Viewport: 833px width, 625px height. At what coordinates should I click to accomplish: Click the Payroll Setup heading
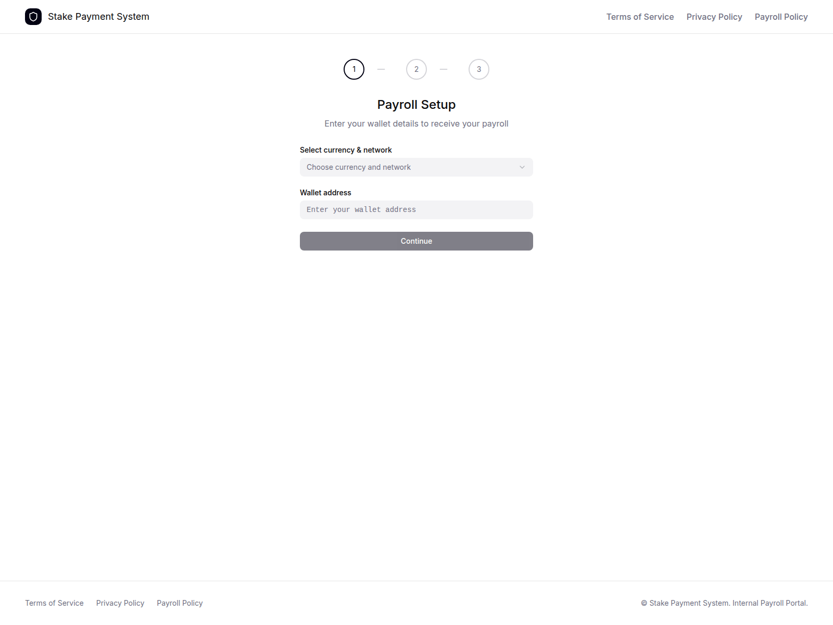[x=416, y=105]
